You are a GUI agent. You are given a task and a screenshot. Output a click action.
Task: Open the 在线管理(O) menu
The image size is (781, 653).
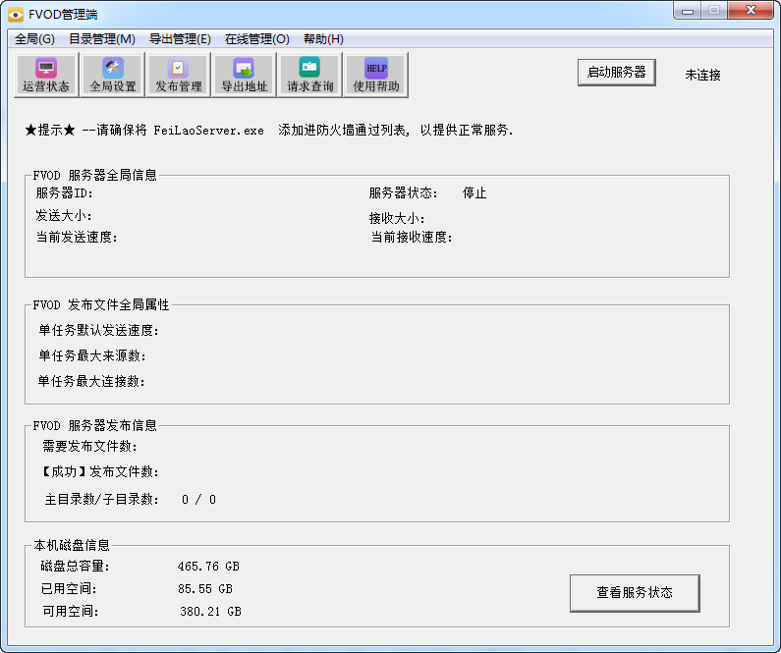tap(257, 39)
